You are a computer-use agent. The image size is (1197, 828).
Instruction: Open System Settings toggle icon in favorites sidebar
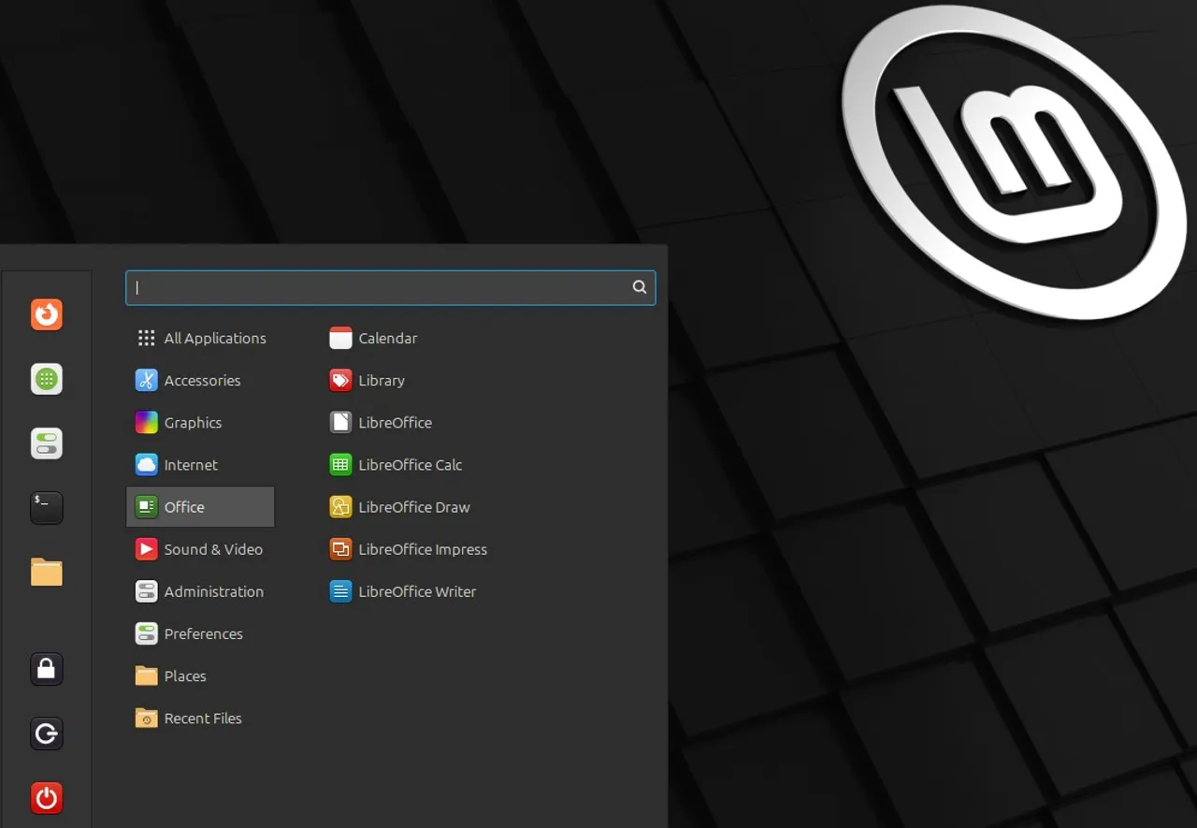point(47,443)
